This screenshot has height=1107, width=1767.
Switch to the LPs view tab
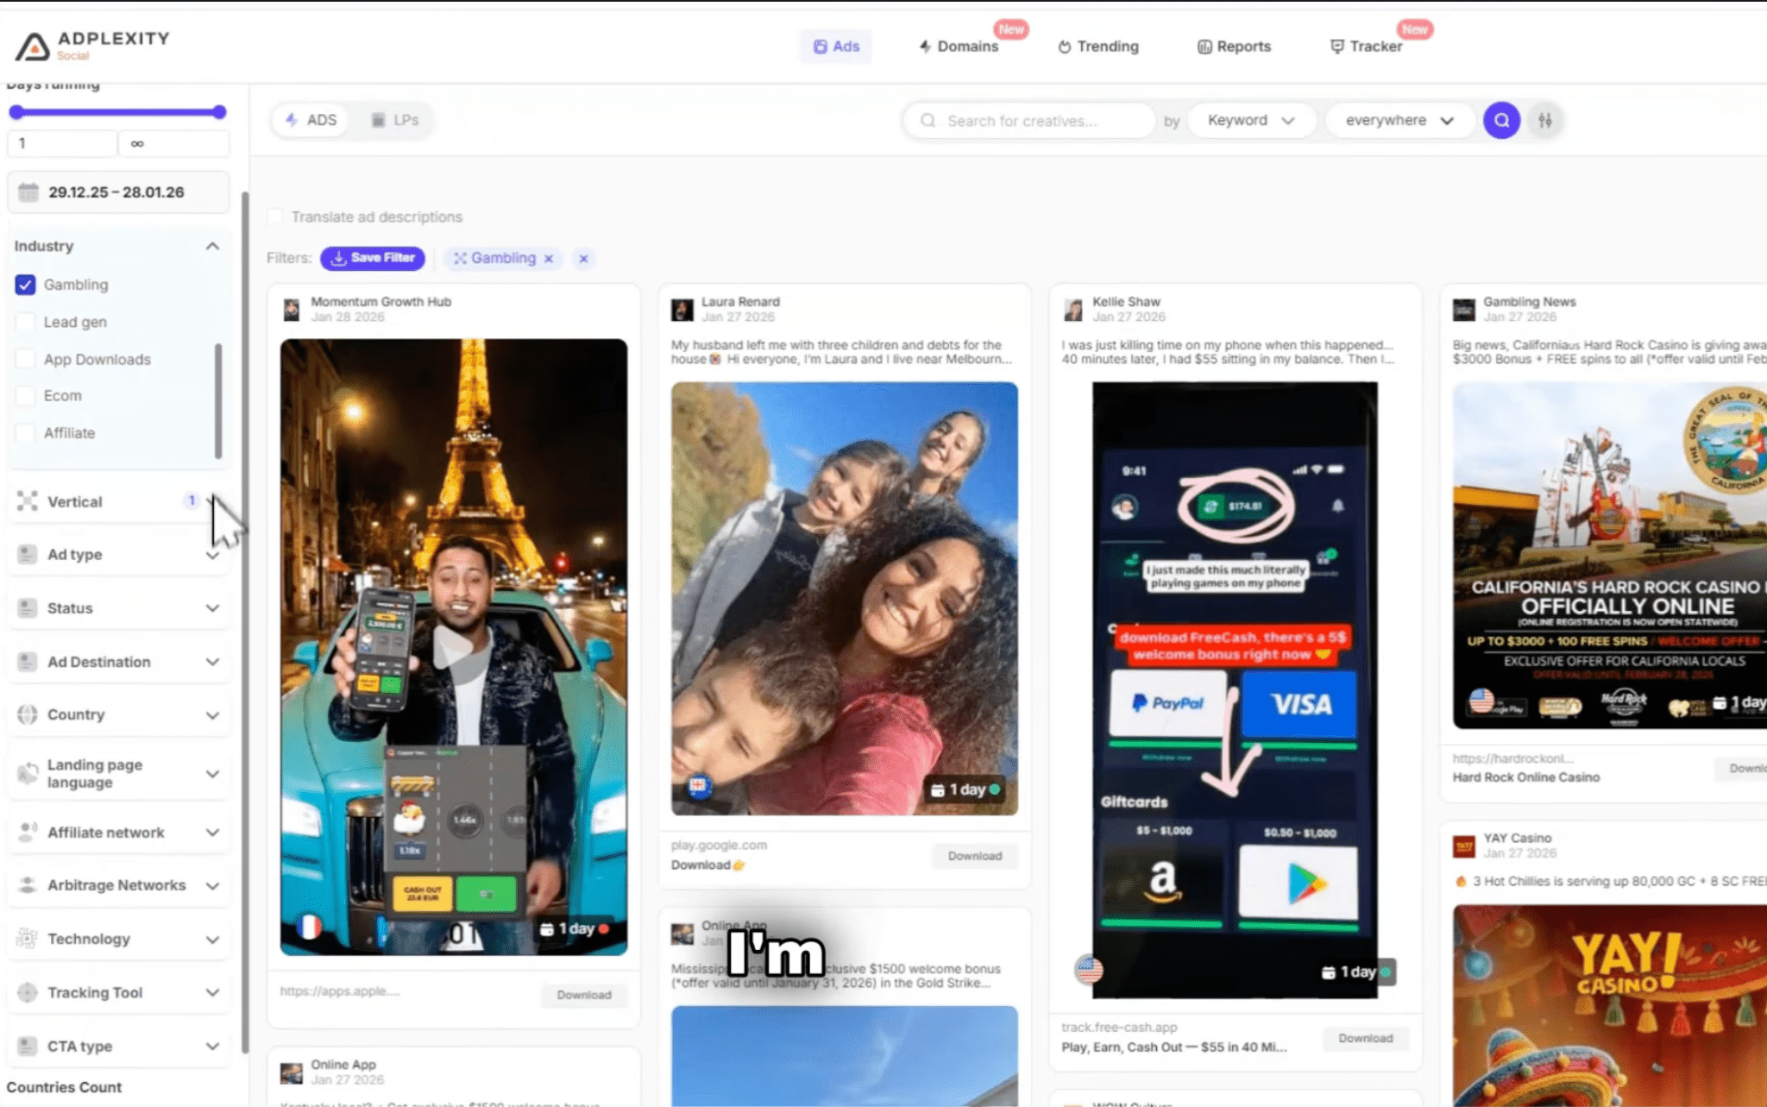point(395,120)
